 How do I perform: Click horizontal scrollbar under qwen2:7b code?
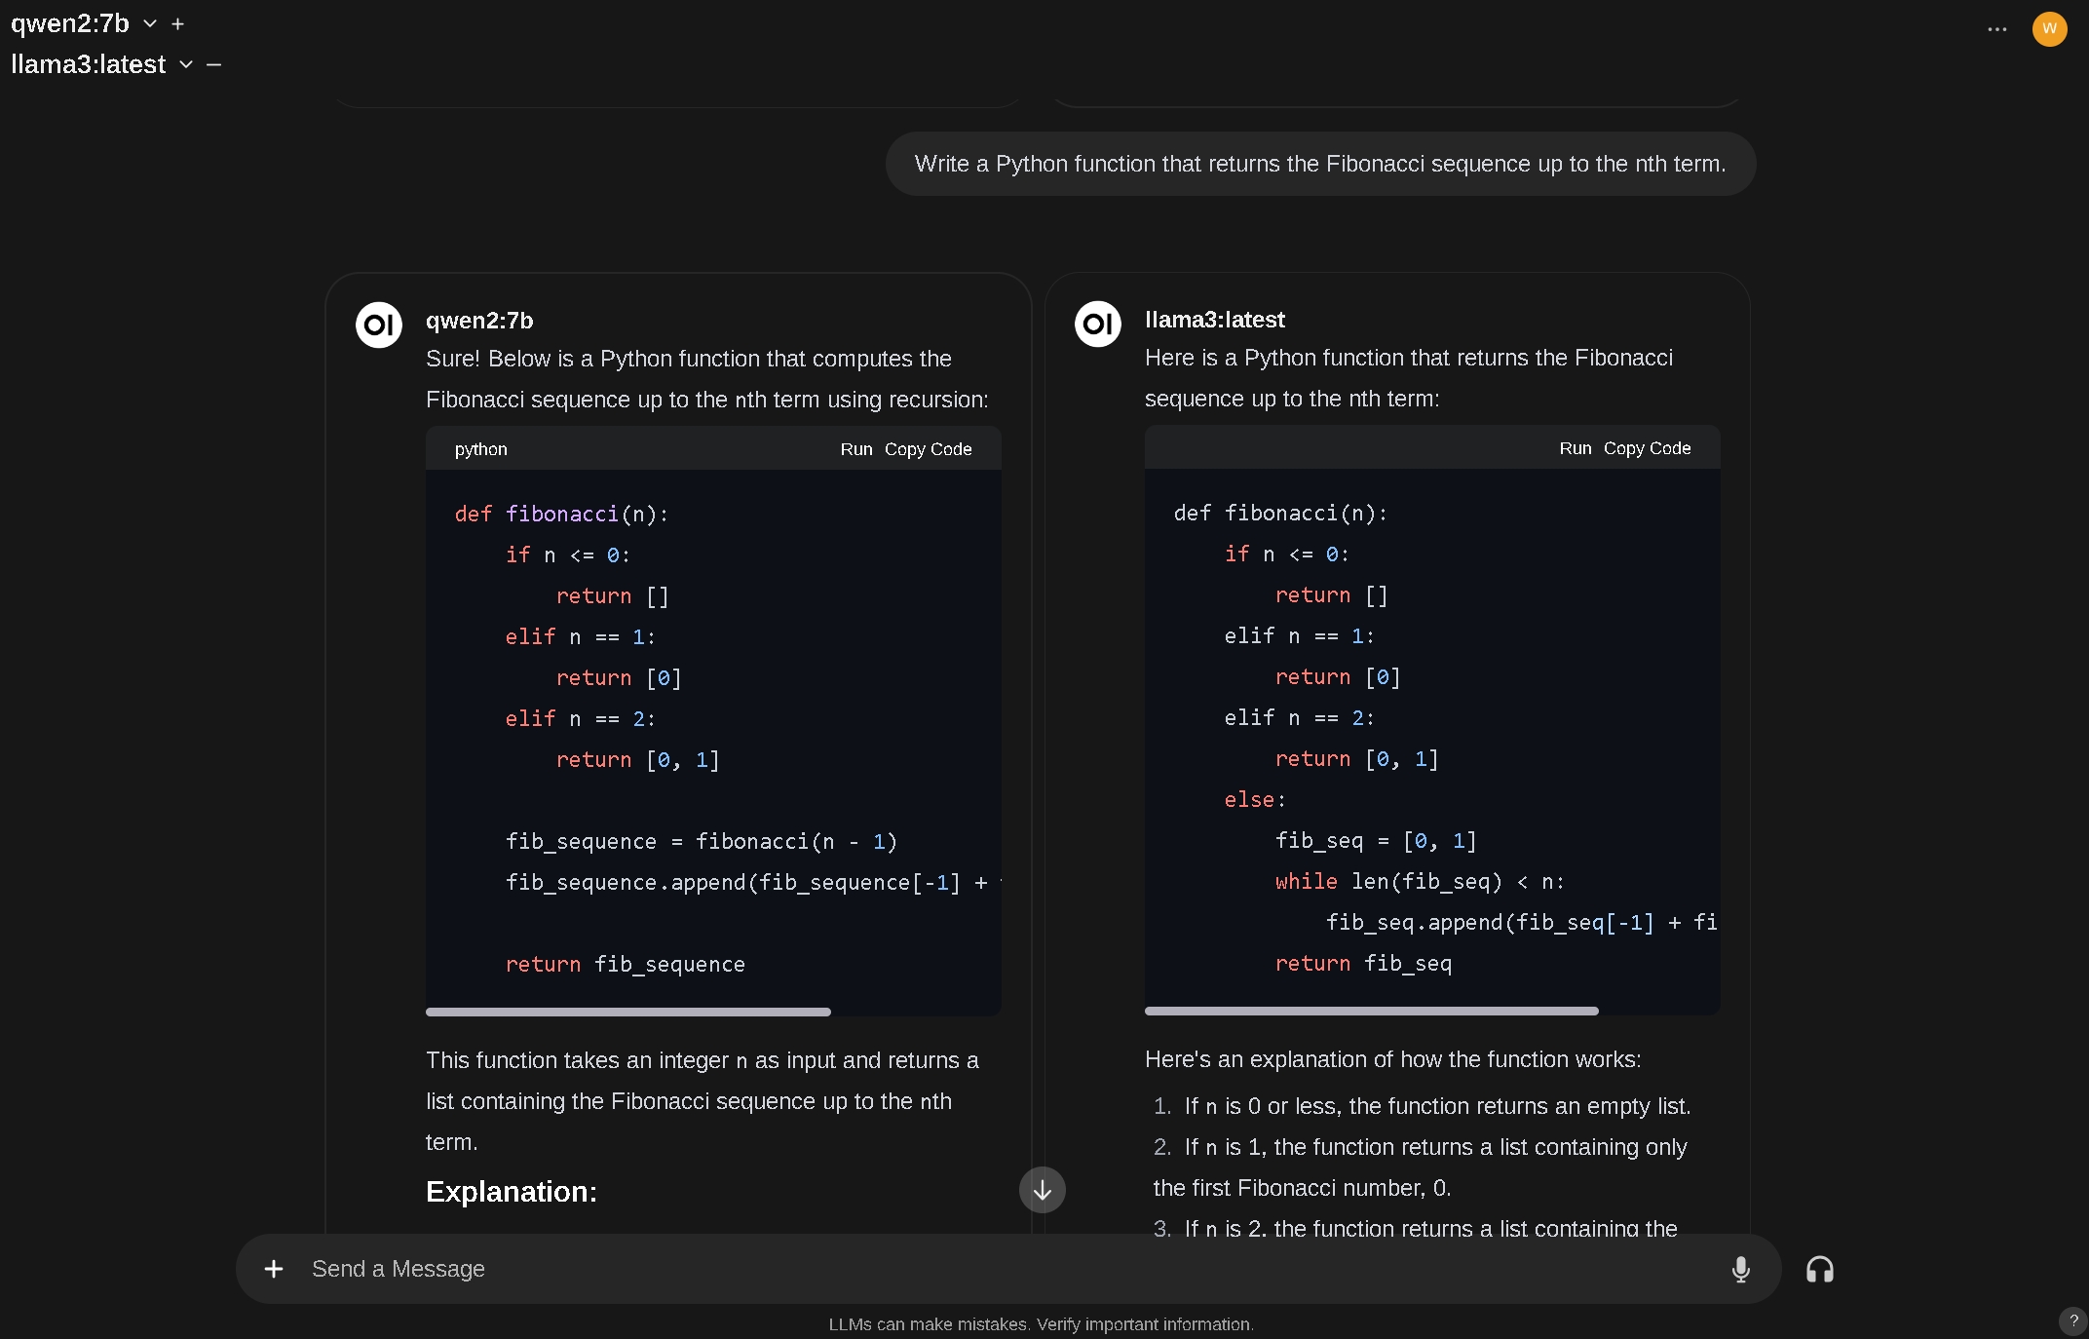(628, 1013)
